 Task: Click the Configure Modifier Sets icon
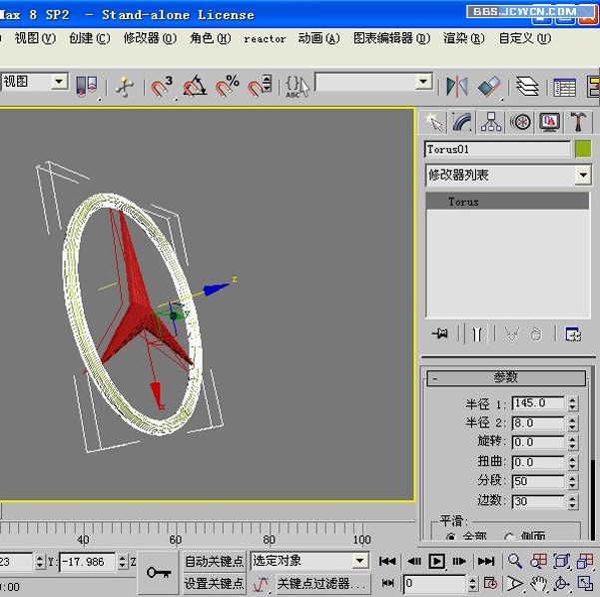pyautogui.click(x=573, y=334)
